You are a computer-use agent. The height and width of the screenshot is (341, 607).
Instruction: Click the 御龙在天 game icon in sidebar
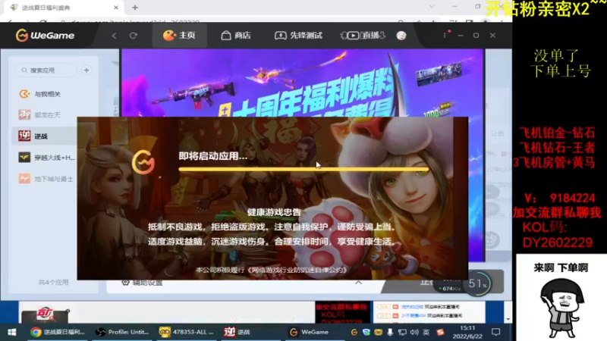pos(24,115)
